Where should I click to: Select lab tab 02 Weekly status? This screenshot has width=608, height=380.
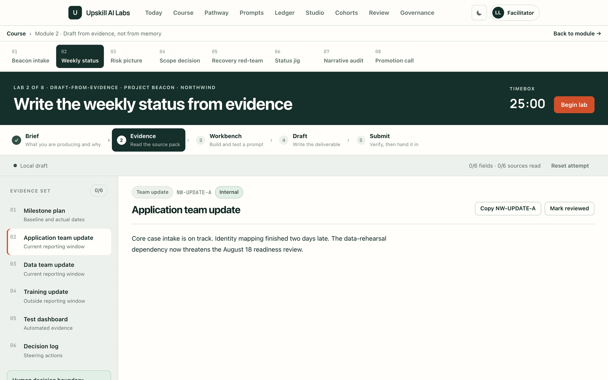pos(80,56)
